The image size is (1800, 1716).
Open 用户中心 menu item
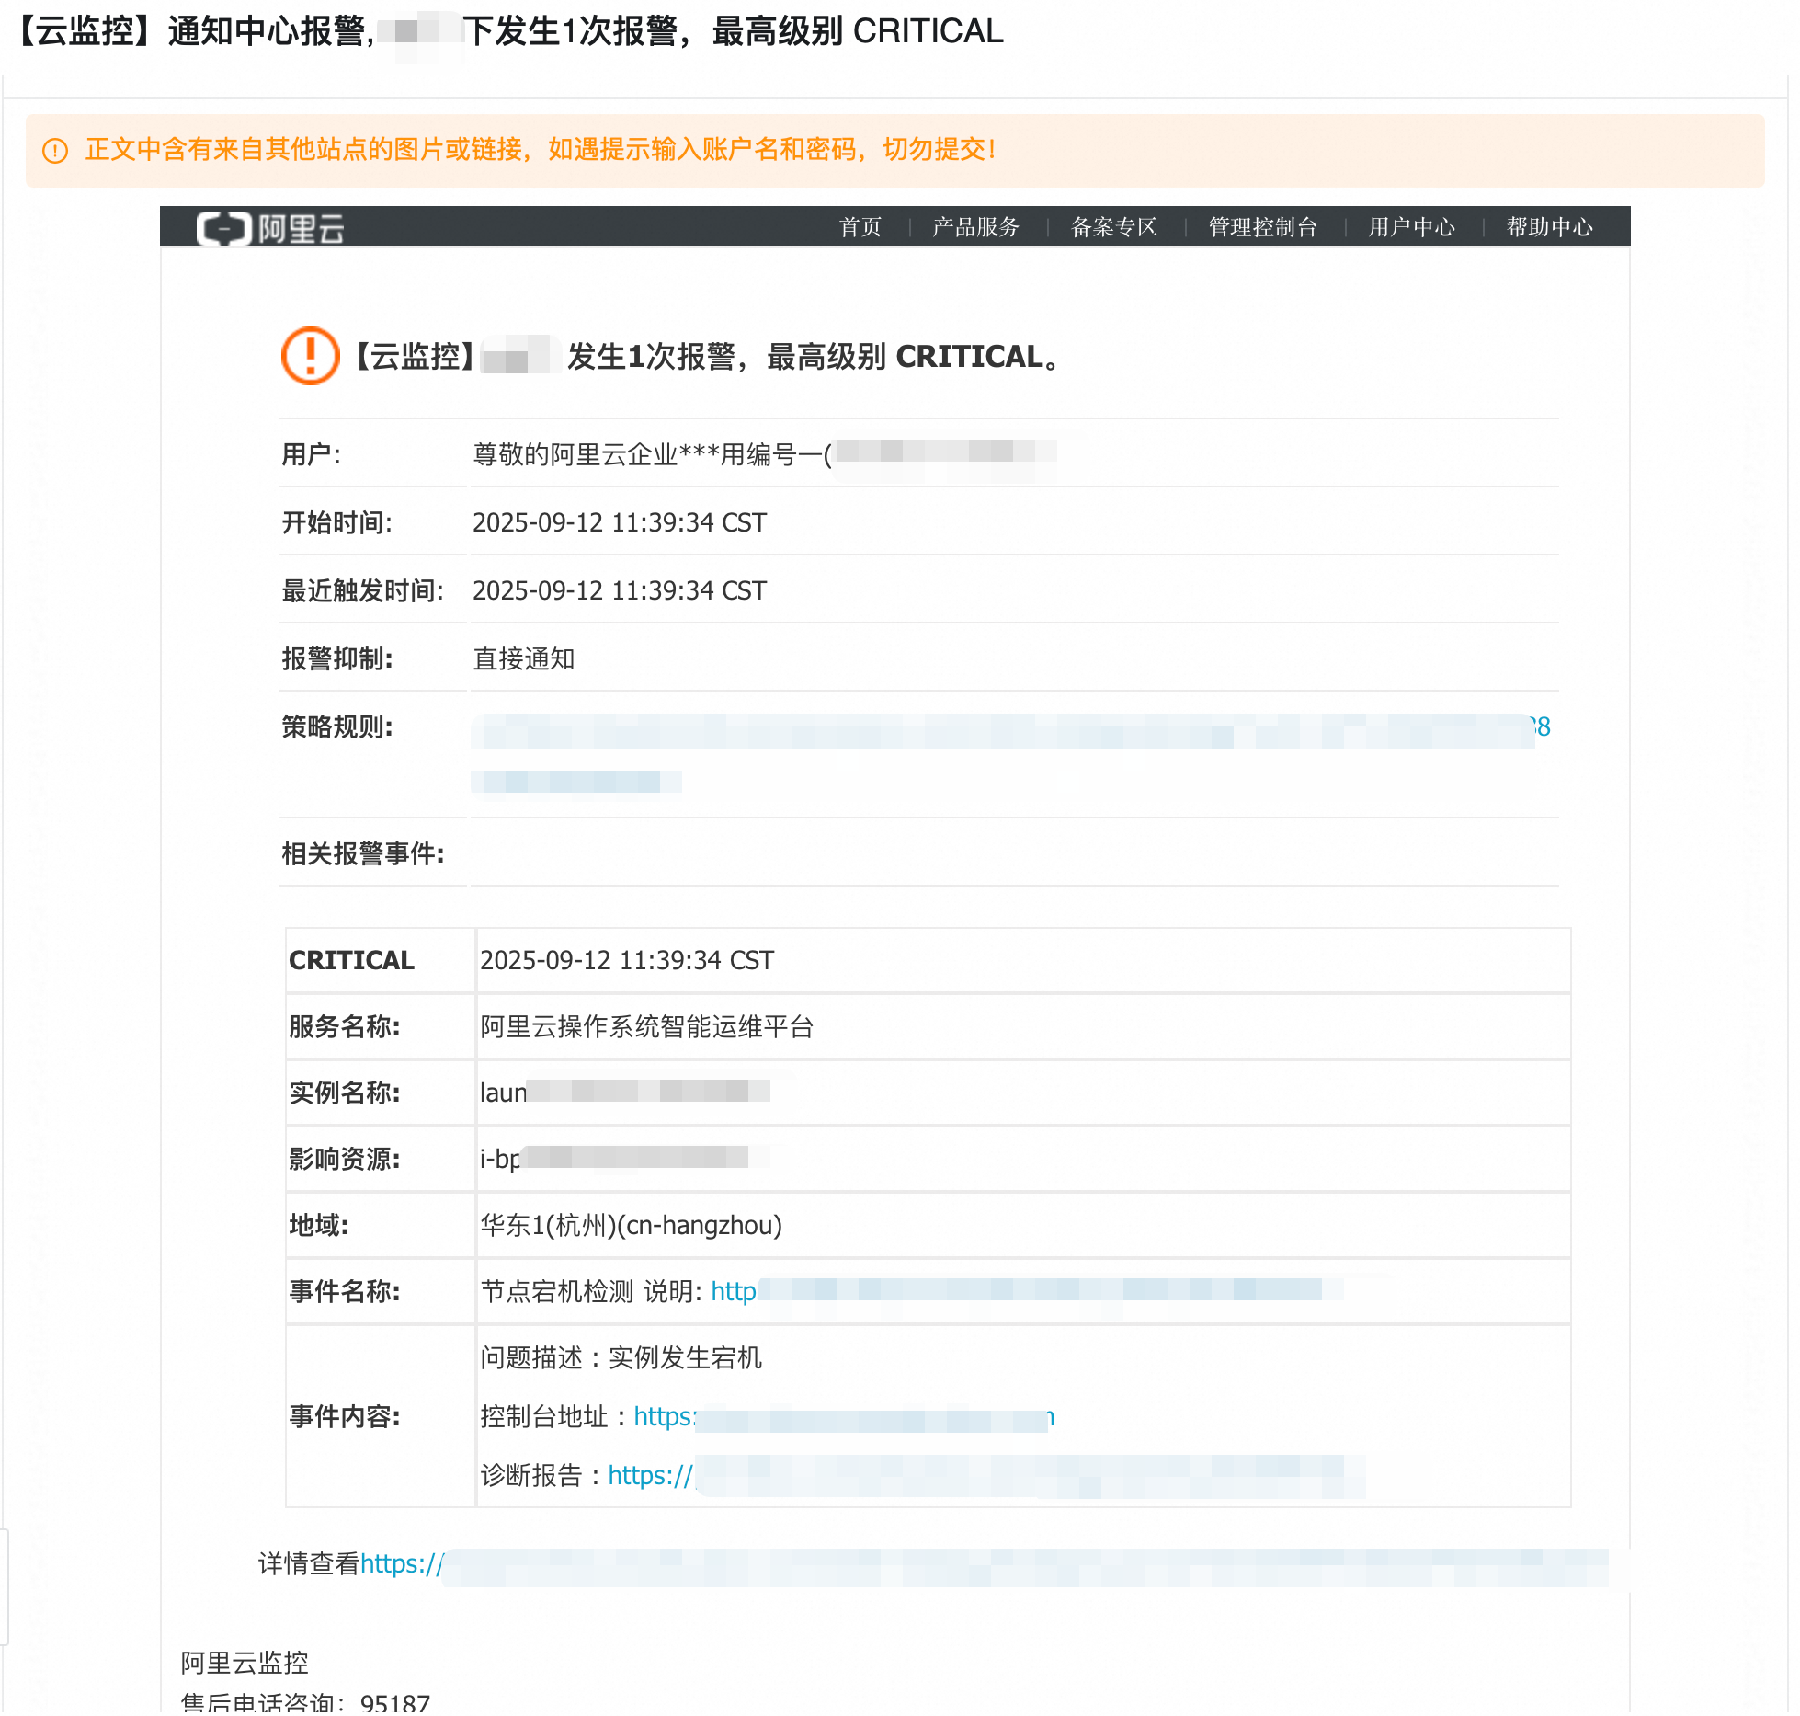[x=1412, y=227]
